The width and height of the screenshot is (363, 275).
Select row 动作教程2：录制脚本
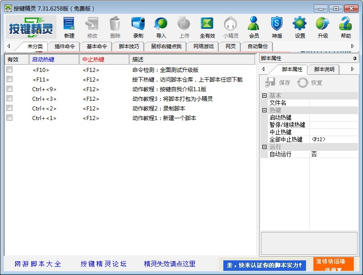130,108
